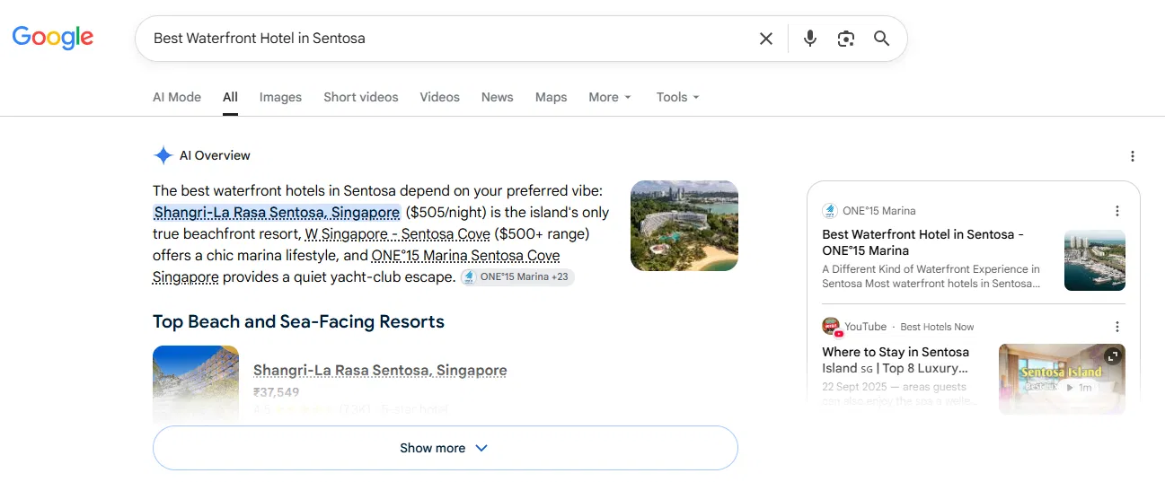This screenshot has height=482, width=1165.
Task: Open the Videos tab
Action: (440, 97)
